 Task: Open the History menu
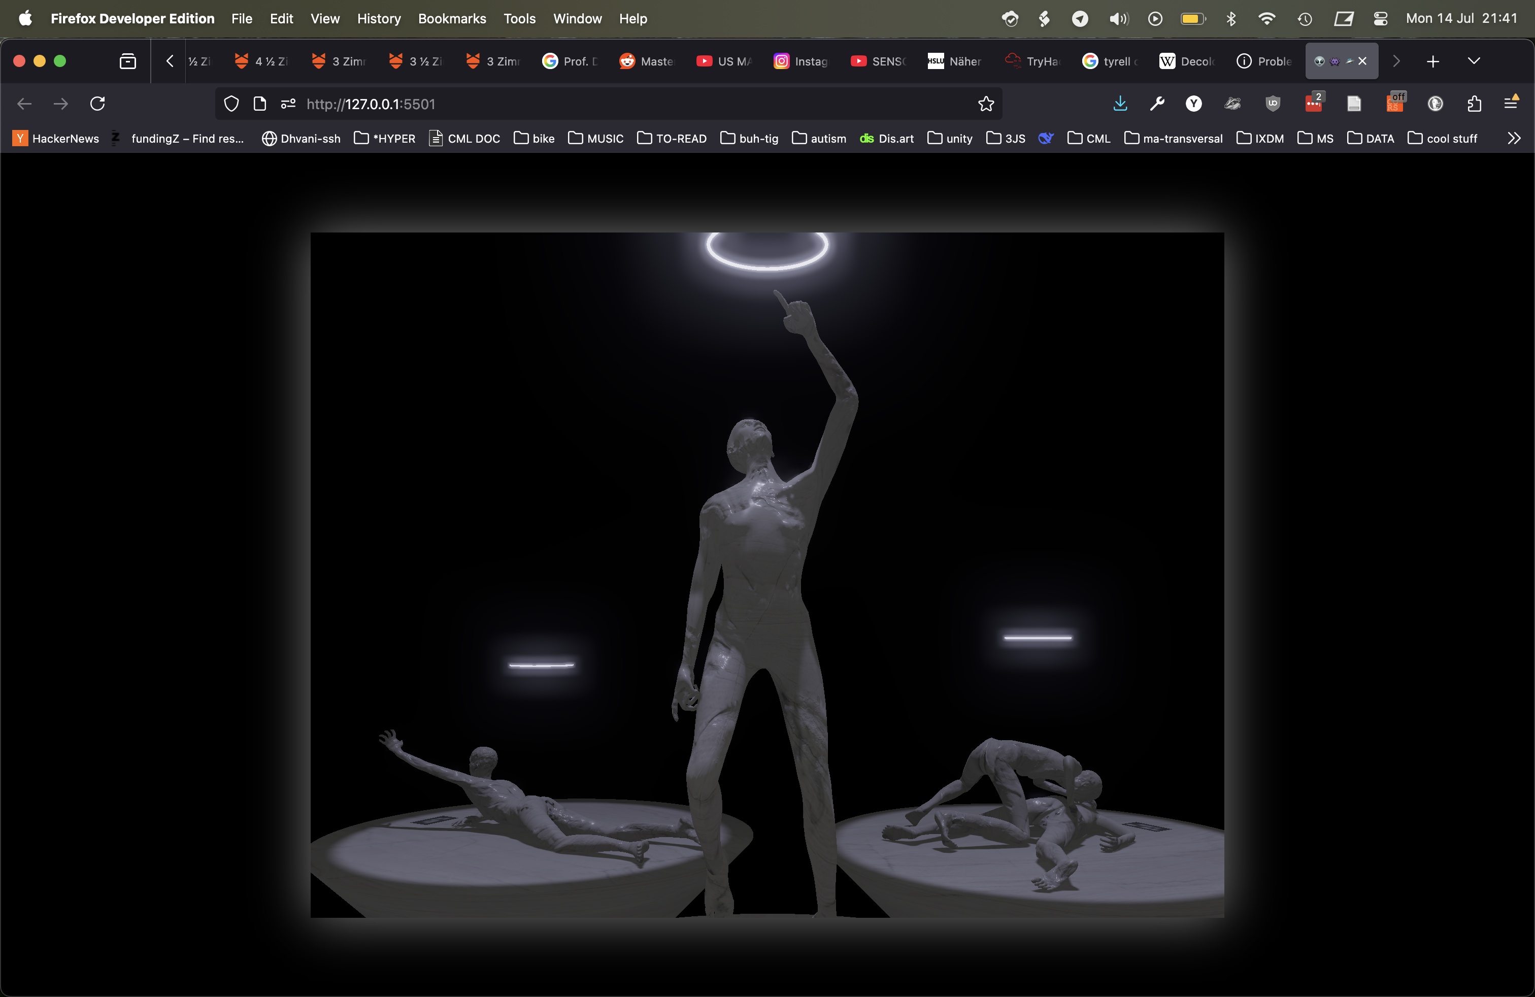pos(378,19)
